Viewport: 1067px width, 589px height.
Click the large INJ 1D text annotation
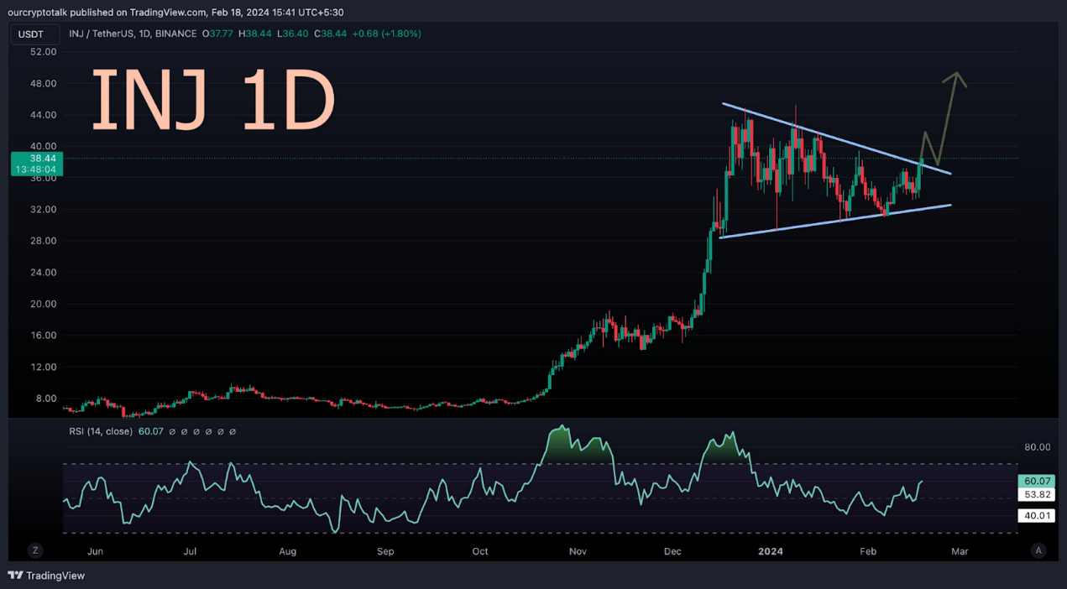(x=212, y=101)
